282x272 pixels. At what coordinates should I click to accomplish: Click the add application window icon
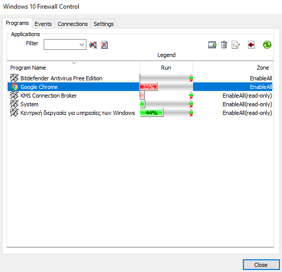[x=212, y=45]
